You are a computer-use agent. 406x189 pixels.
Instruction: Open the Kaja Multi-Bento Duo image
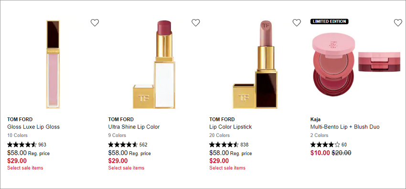coord(356,64)
